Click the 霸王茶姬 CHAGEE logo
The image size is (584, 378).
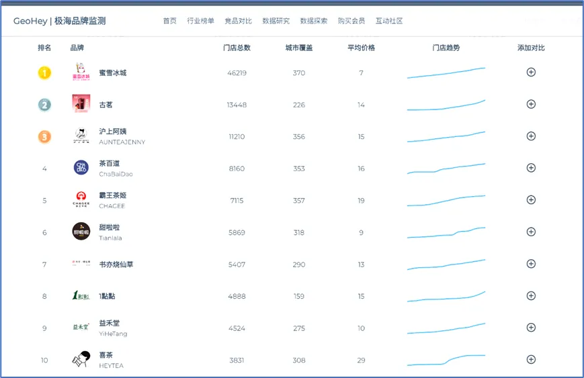(81, 199)
